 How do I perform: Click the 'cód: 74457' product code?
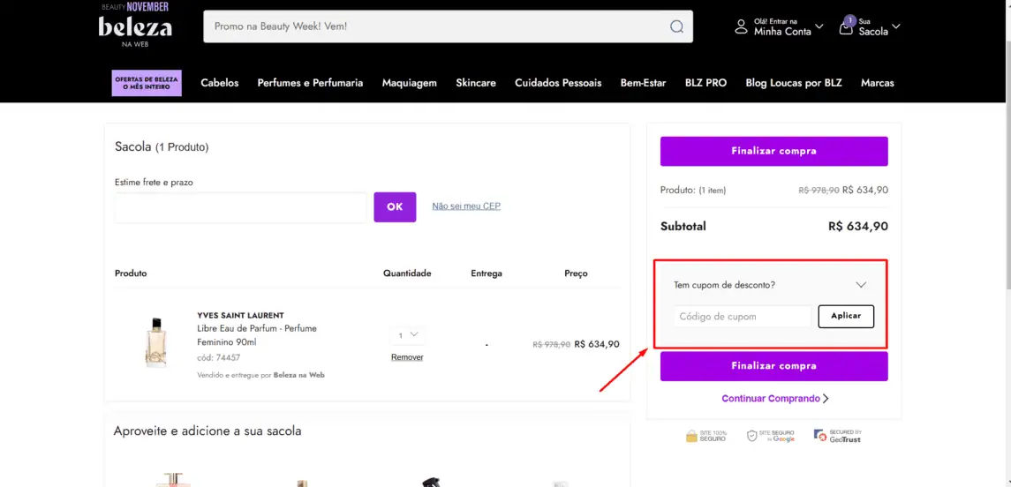click(x=218, y=357)
